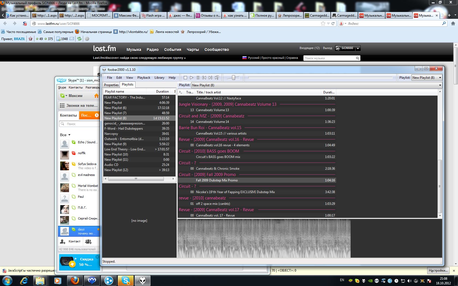Click the last.fm logo
The height and width of the screenshot is (286, 458).
(104, 49)
